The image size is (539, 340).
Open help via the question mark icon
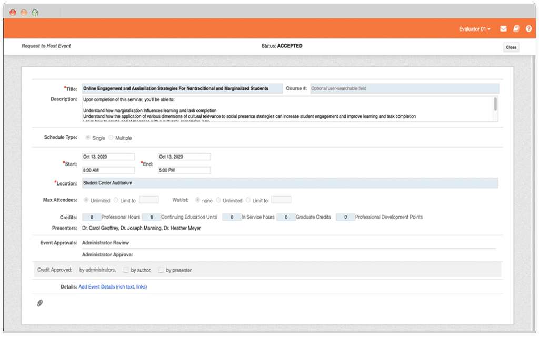(x=529, y=29)
